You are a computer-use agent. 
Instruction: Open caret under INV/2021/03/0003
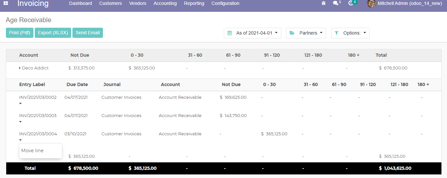pyautogui.click(x=20, y=122)
